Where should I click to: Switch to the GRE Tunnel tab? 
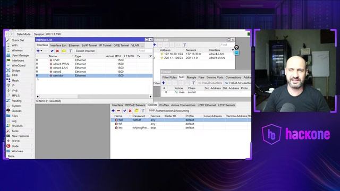tap(121, 45)
